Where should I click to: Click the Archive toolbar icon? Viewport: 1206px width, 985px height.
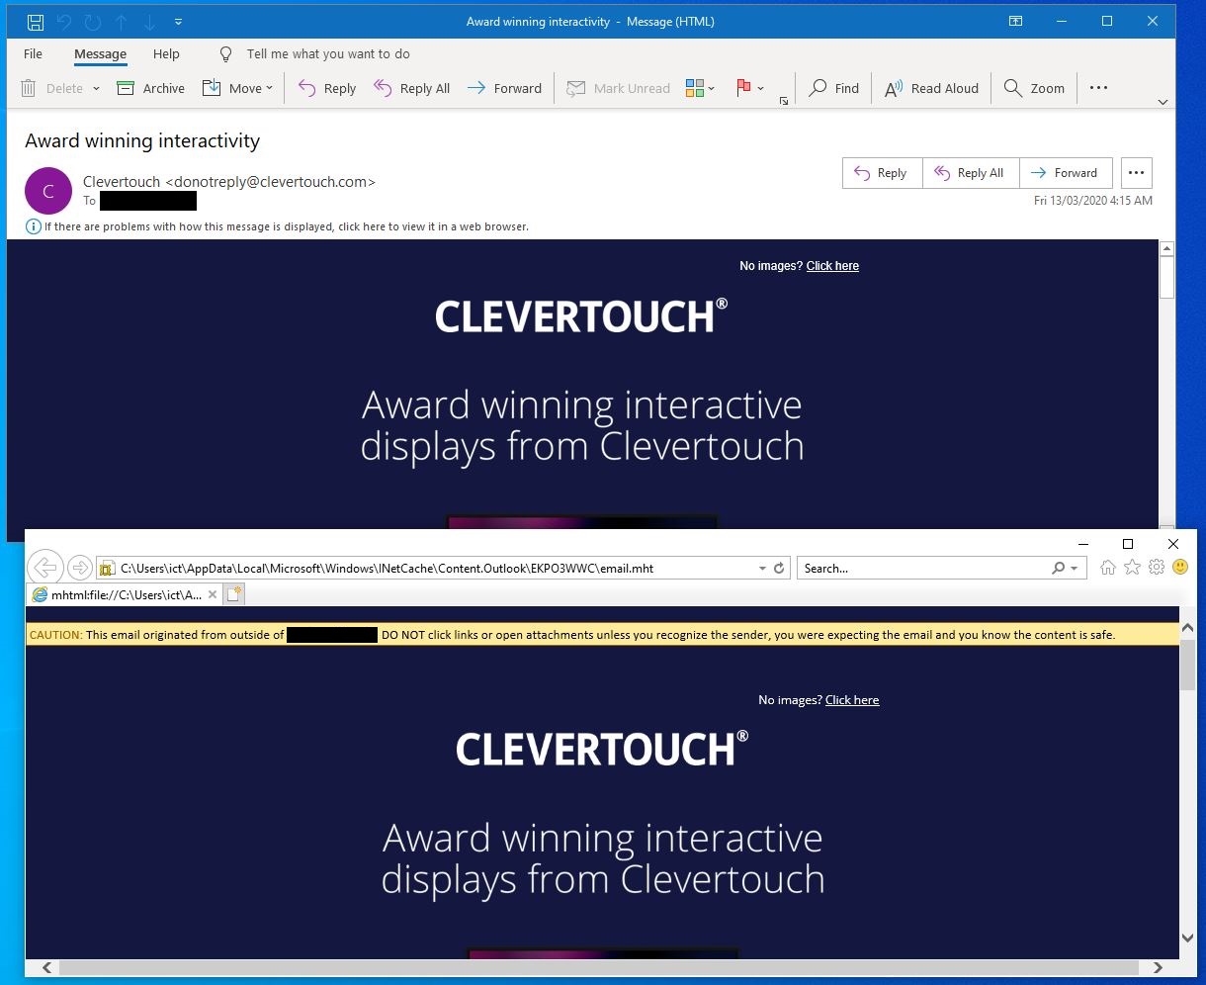126,88
